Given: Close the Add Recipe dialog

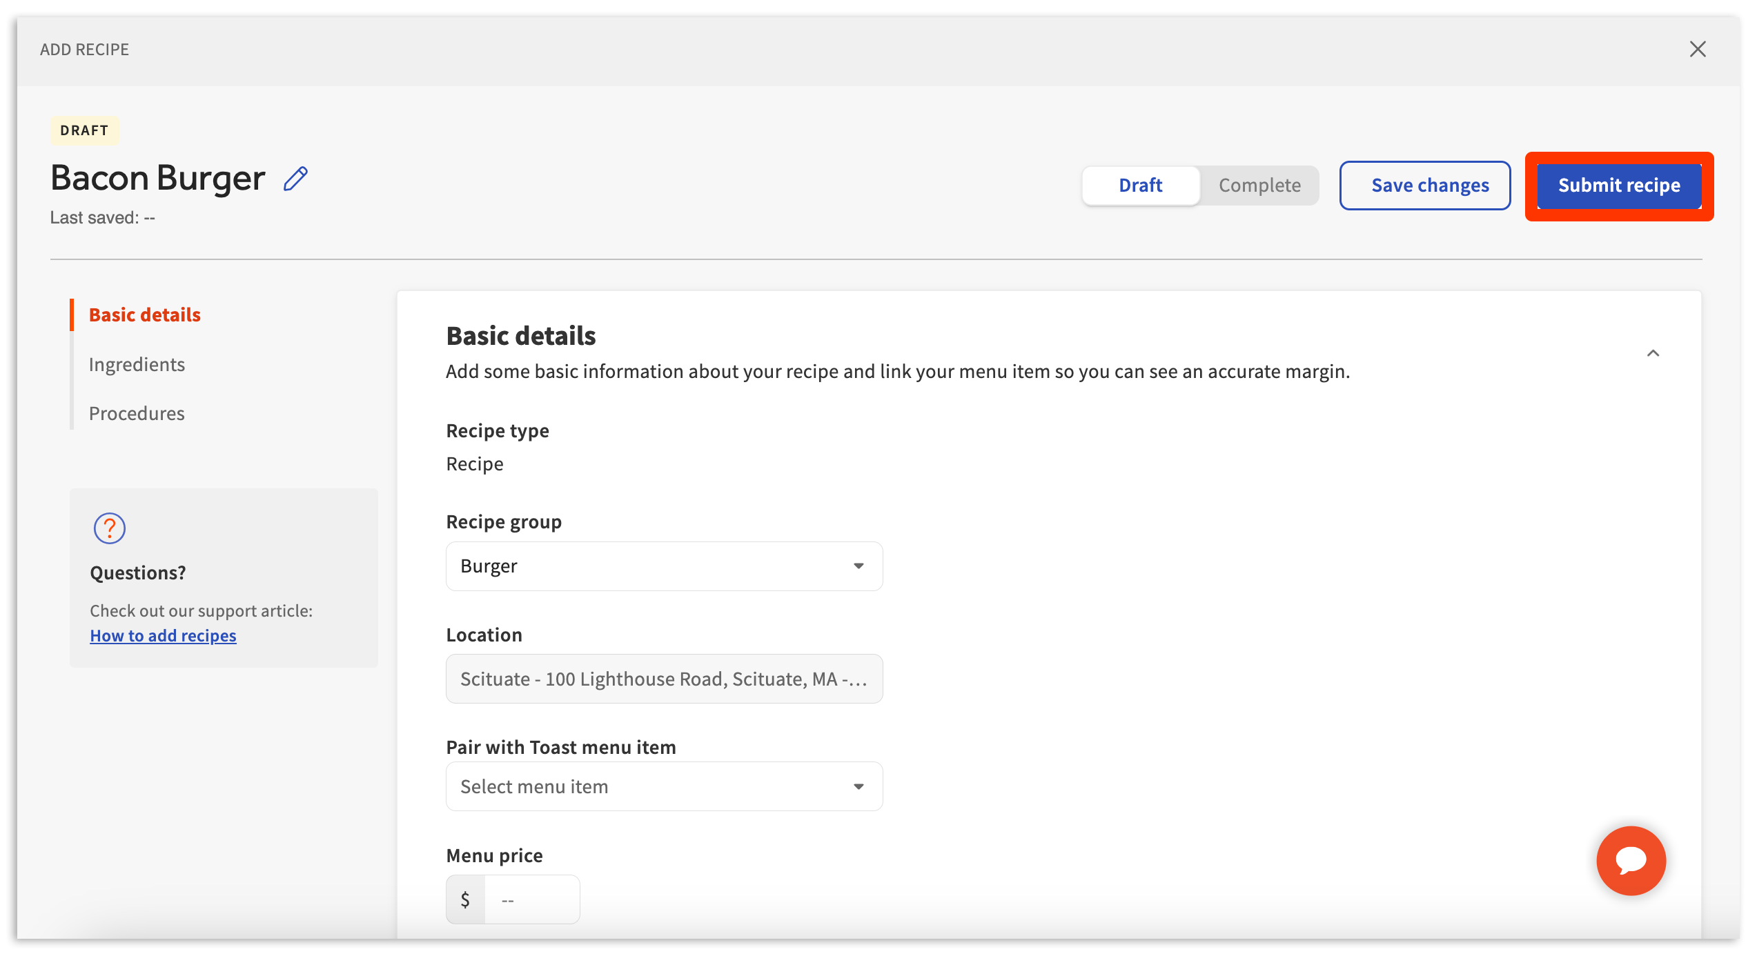Looking at the screenshot, I should 1697,50.
